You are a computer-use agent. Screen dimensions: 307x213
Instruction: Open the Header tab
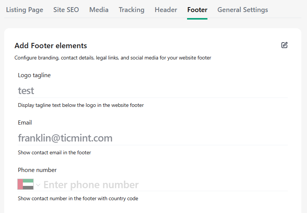pyautogui.click(x=166, y=10)
